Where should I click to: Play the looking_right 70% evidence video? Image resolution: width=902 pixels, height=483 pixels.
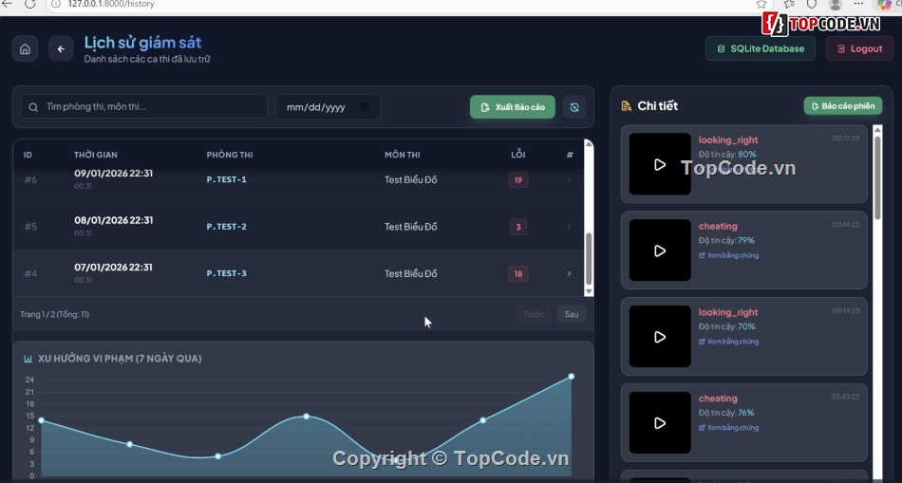(660, 337)
